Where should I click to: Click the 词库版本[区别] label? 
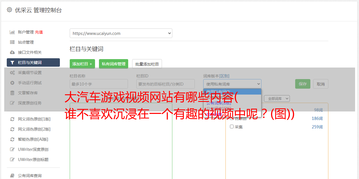[x=216, y=76]
